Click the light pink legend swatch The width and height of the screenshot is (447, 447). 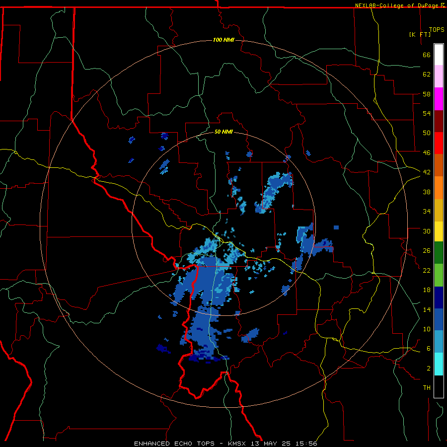439,76
